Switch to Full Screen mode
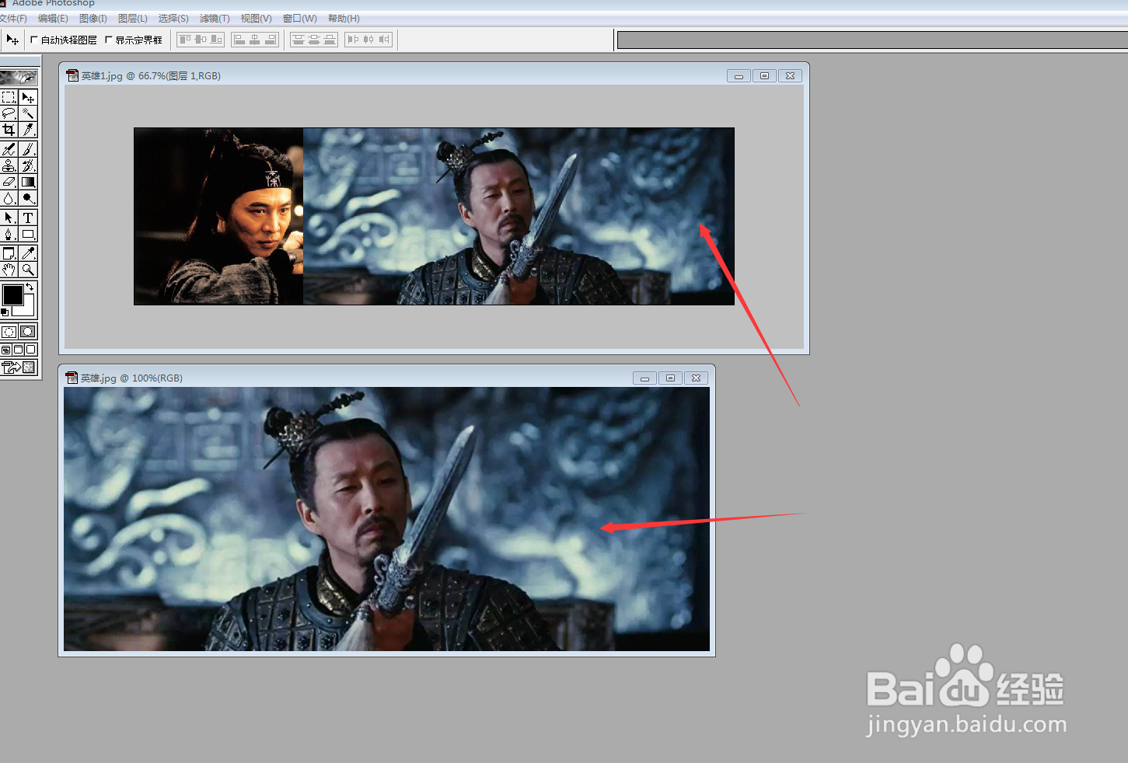Viewport: 1128px width, 763px height. pyautogui.click(x=31, y=350)
